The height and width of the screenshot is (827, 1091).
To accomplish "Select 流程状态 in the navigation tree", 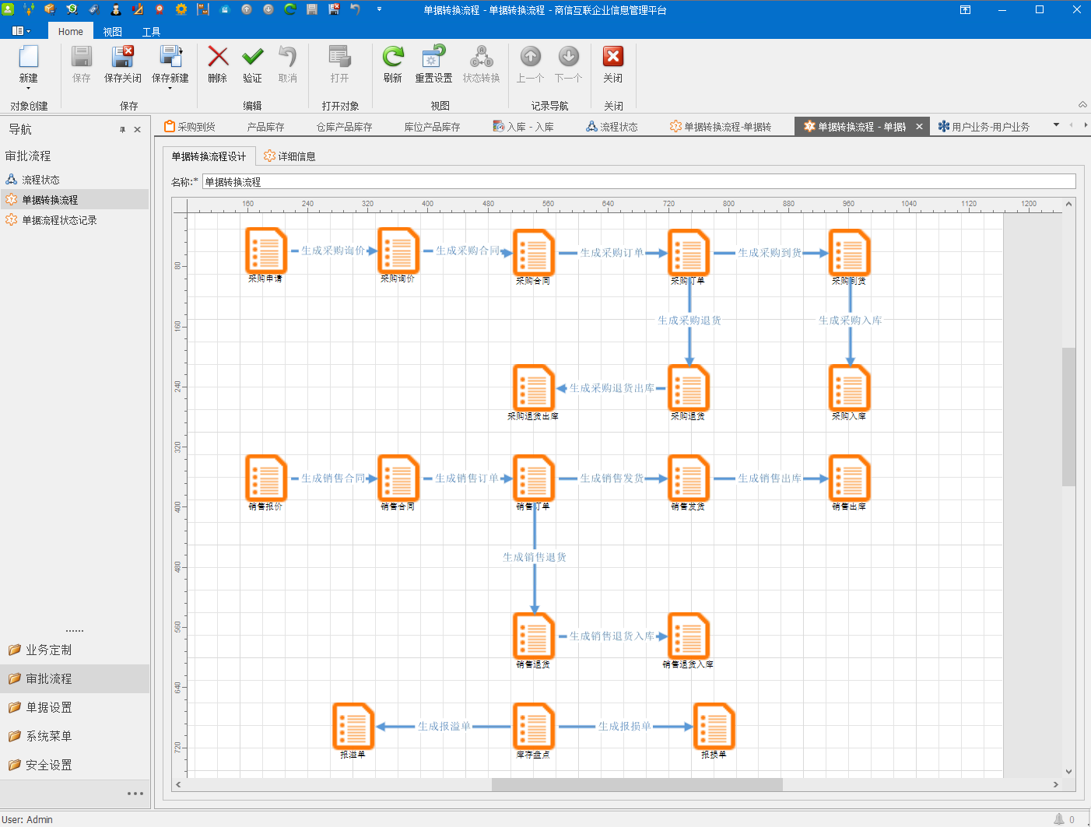I will click(40, 180).
